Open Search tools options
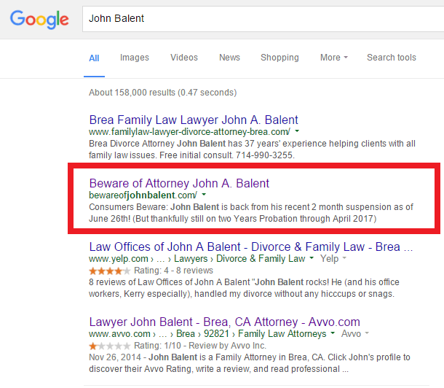 coord(392,58)
